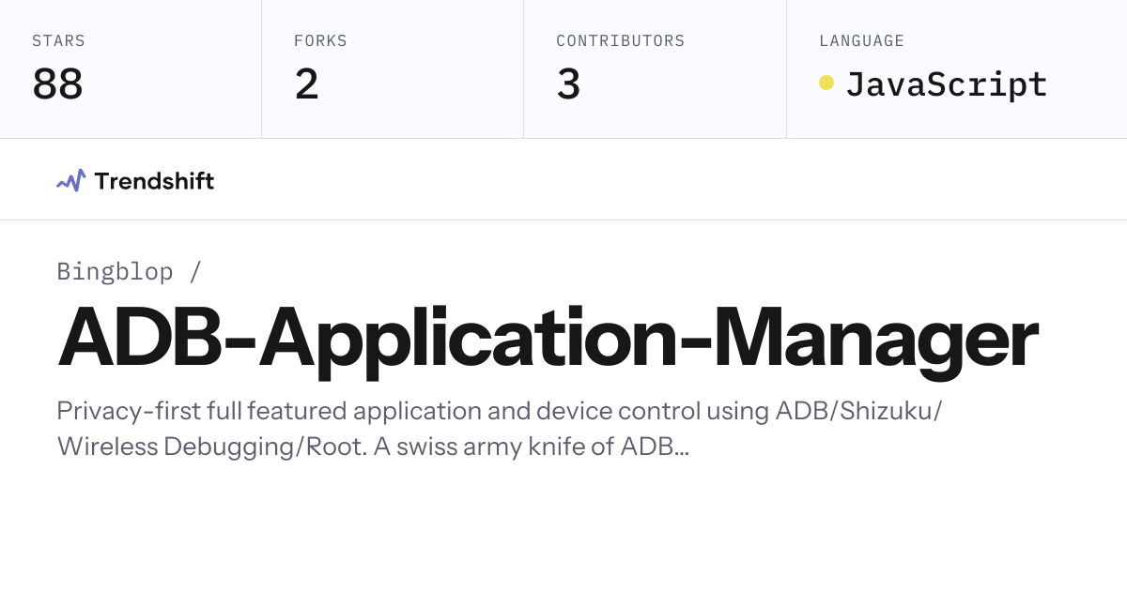This screenshot has width=1127, height=591.
Task: Click the contributors count 3
Action: pyautogui.click(x=568, y=84)
